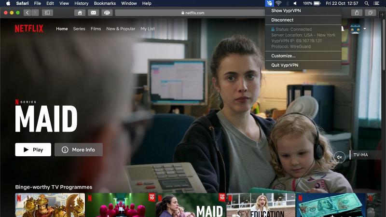Click the date and time display

point(342,3)
